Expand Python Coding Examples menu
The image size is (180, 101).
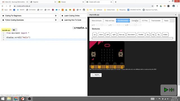pos(30,20)
